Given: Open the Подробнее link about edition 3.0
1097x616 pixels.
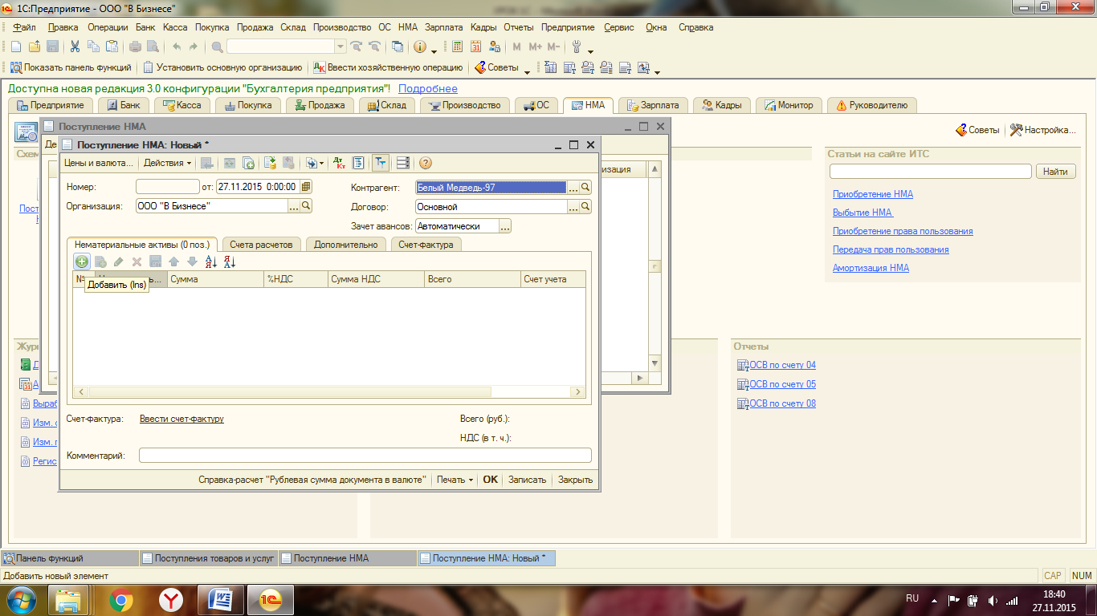Looking at the screenshot, I should click(x=428, y=88).
